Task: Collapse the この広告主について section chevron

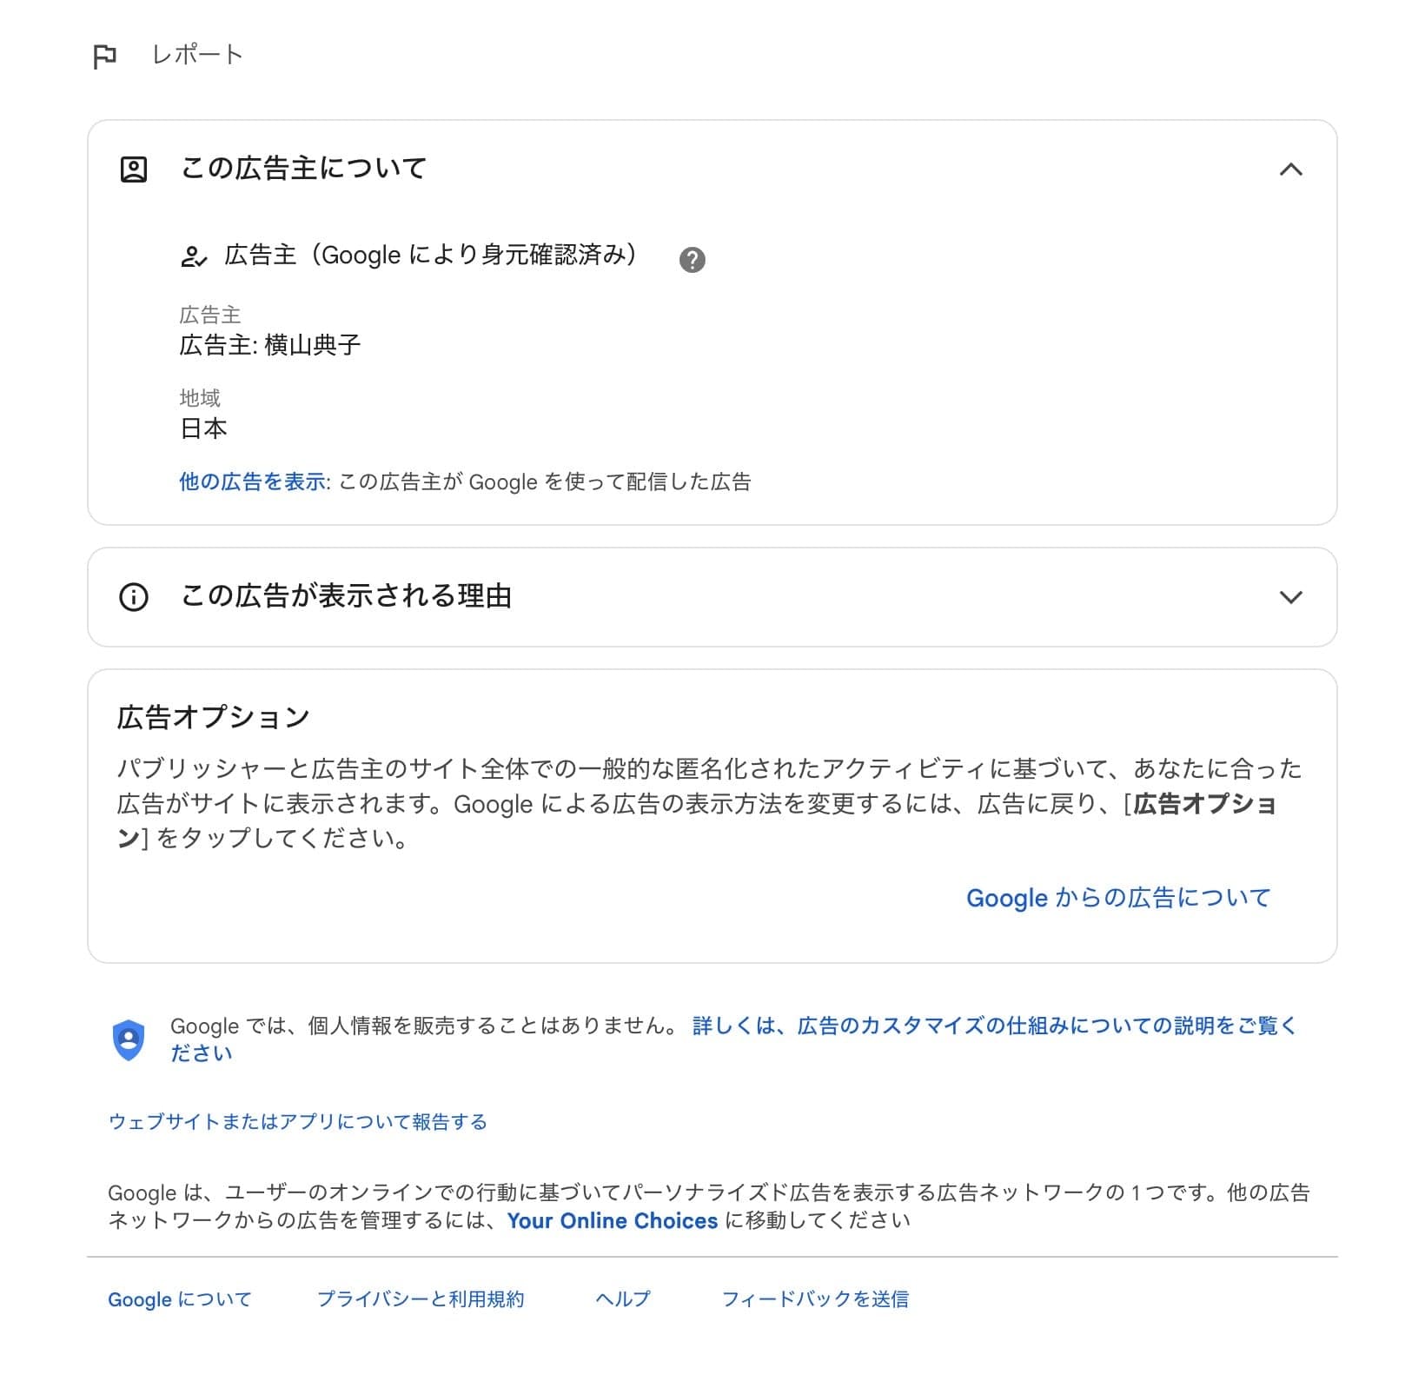Action: pos(1290,169)
